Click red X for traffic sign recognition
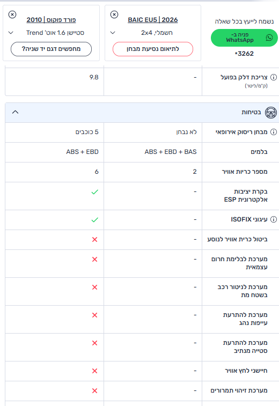 [x=95, y=391]
